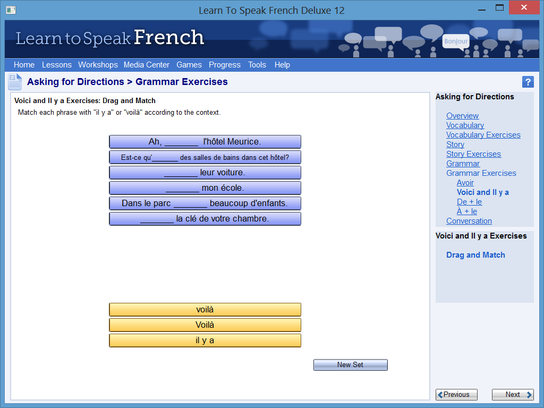Select Voici and Il y a entry
Image resolution: width=544 pixels, height=408 pixels.
pos(482,192)
